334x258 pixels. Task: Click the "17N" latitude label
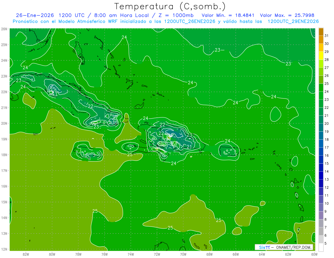coord(4,171)
